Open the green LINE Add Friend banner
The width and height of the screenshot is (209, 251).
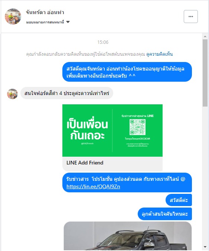[112, 130]
